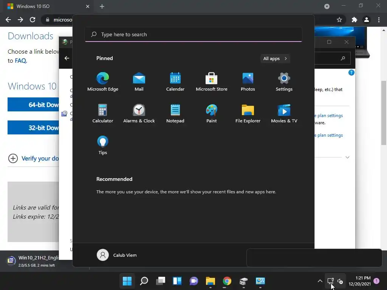Open Chrome profile avatar icon
Screen dimensions: 387x290
(x=367, y=20)
